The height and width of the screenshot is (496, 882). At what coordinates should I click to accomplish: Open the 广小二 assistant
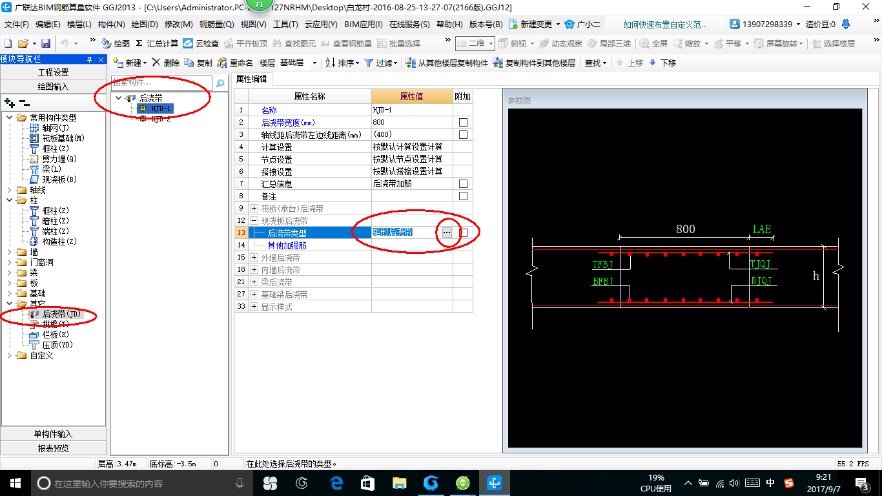click(x=582, y=25)
